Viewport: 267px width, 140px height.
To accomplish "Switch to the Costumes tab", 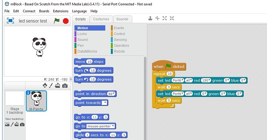I will (101, 19).
